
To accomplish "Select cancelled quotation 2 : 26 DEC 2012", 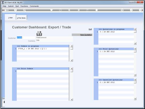I will coord(116,82).
